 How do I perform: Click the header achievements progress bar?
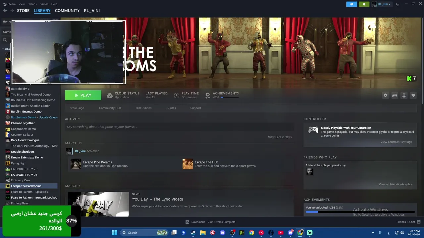[230, 97]
